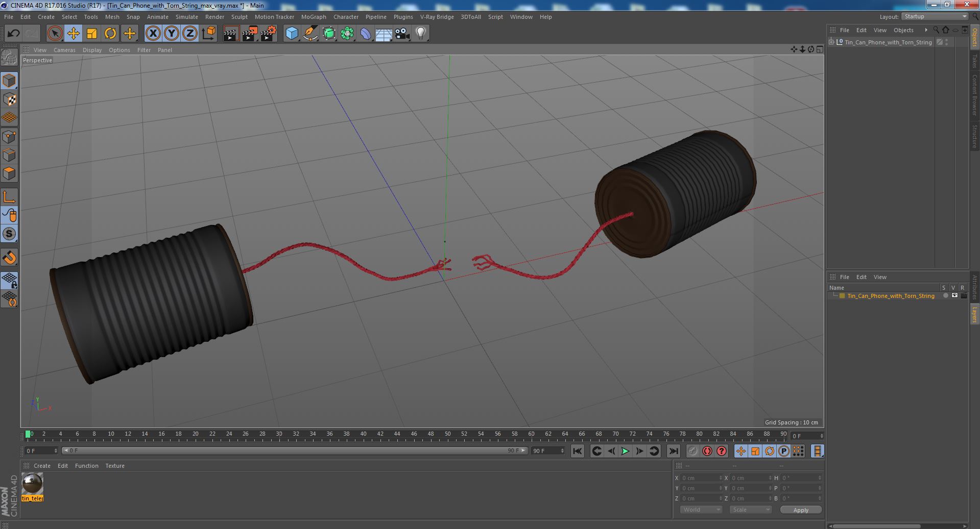The height and width of the screenshot is (529, 980).
Task: Add a camera object
Action: 402,34
